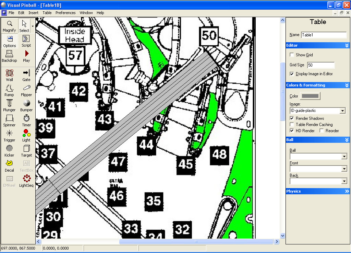Click the Play button to test table
The width and height of the screenshot is (351, 253).
tap(26, 56)
